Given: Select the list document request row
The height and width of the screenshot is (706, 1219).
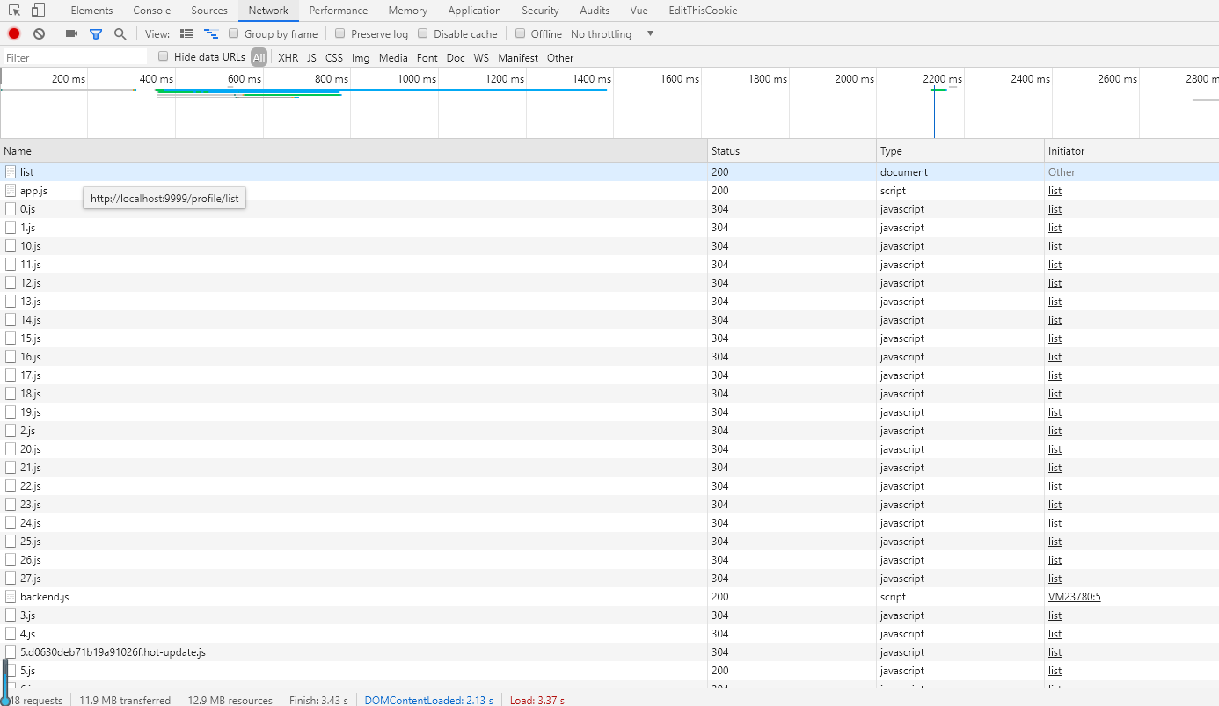Looking at the screenshot, I should 609,172.
